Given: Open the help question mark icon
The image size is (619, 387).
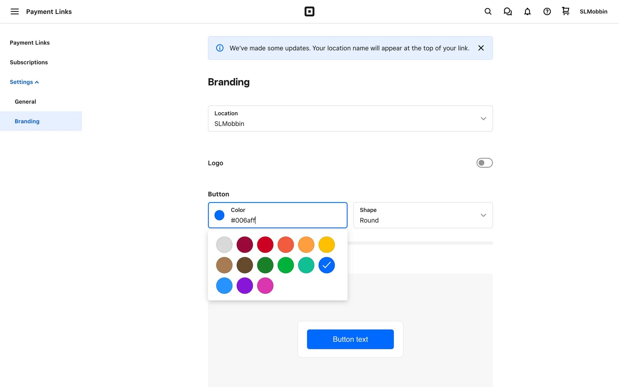Looking at the screenshot, I should tap(547, 12).
